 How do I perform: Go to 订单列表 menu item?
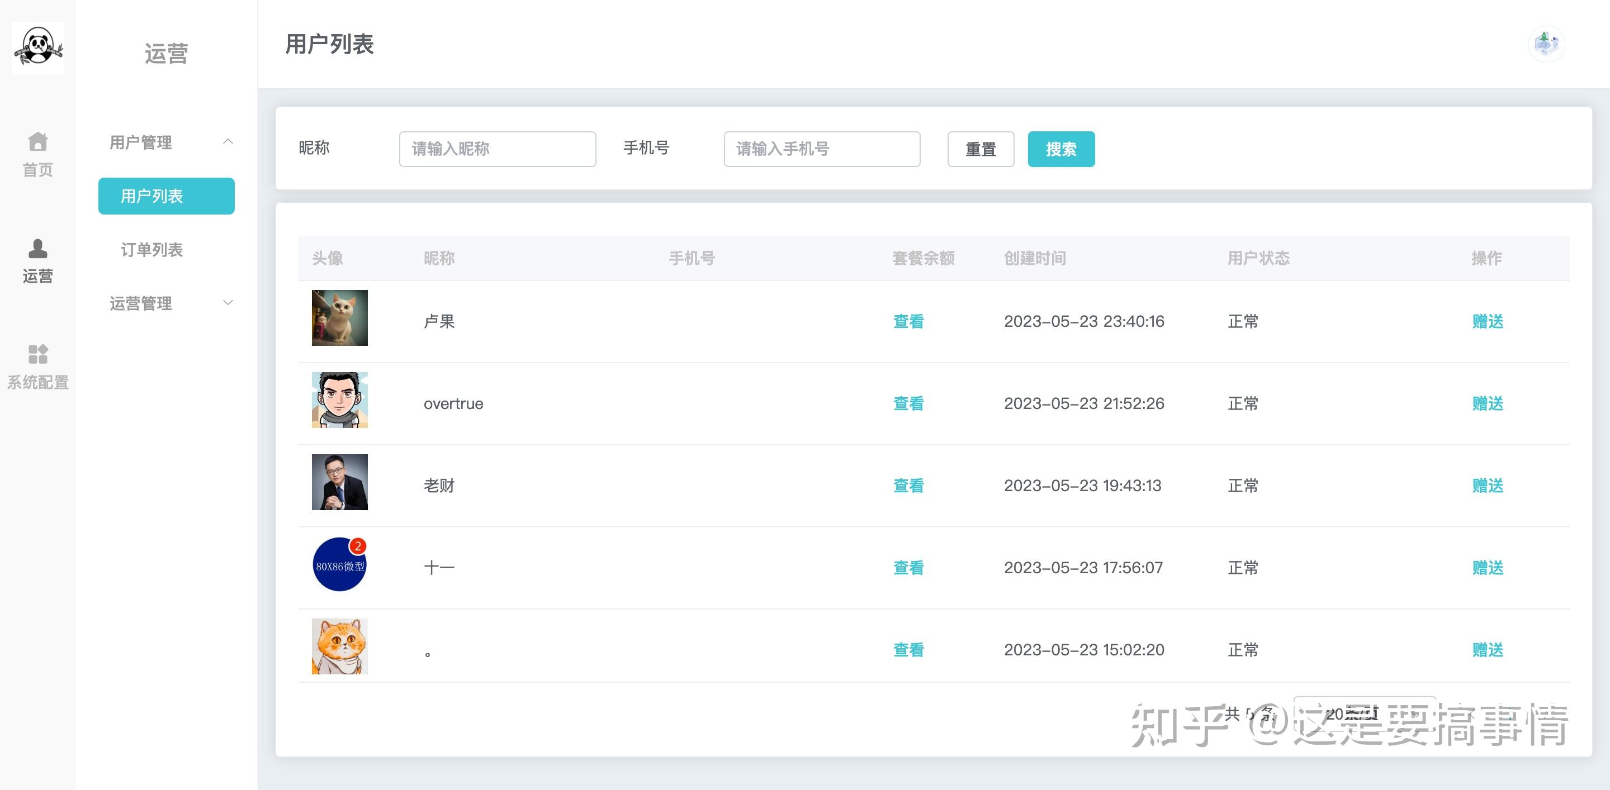(152, 250)
